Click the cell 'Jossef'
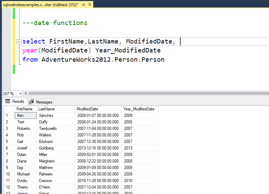Viewport: 269px width, 194px height. click(26, 148)
